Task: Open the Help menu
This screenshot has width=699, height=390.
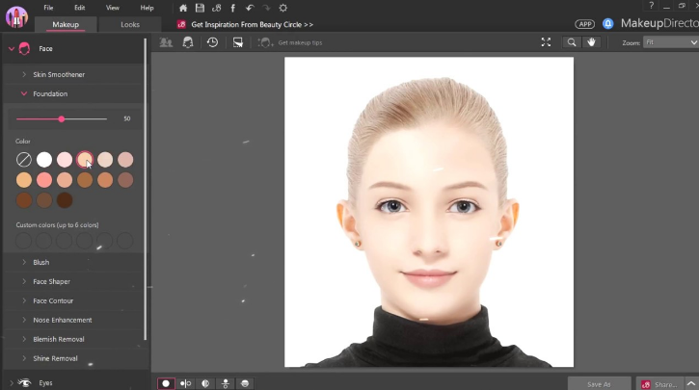Action: (147, 8)
